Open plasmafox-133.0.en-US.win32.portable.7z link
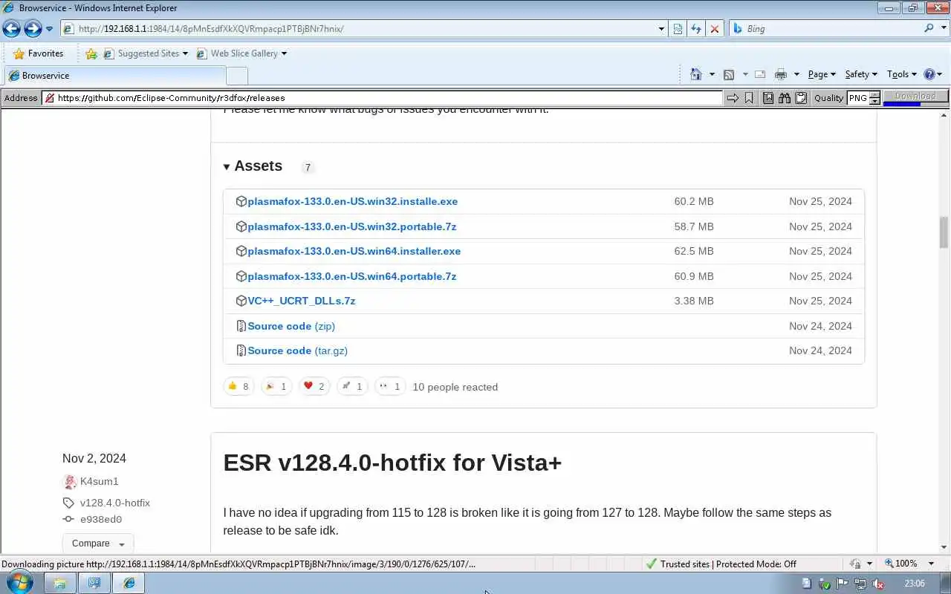Screen dimensions: 951x594 click(351, 226)
